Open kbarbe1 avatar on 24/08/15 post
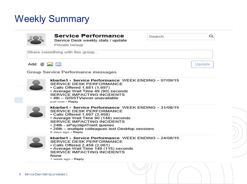The height and width of the screenshot is (184, 247). pyautogui.click(x=36, y=142)
